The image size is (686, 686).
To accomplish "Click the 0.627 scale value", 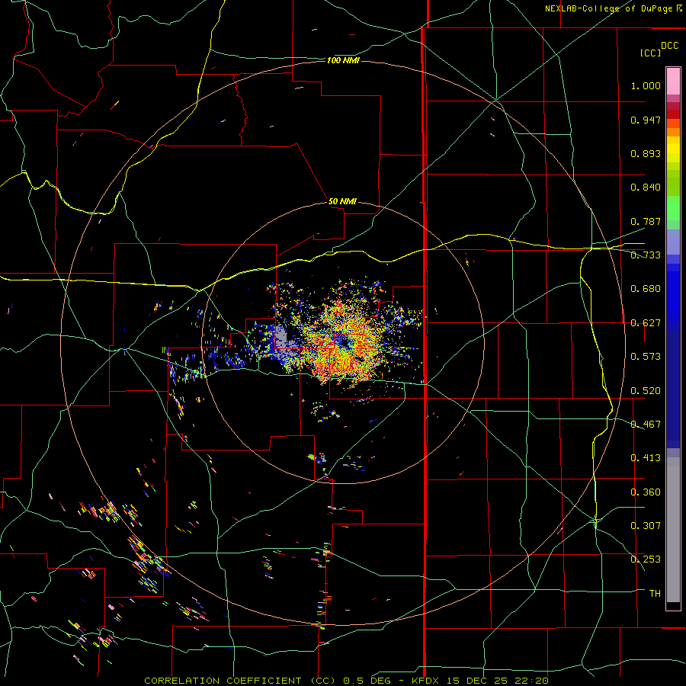I will tap(646, 323).
